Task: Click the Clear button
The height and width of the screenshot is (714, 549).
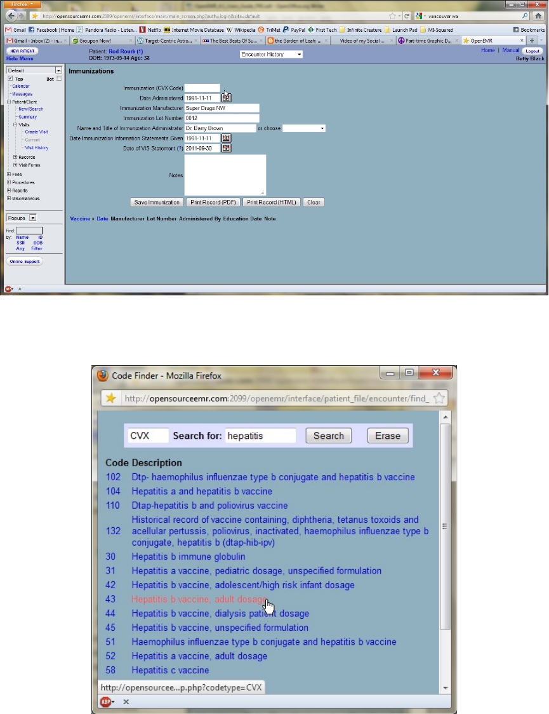Action: [x=314, y=202]
